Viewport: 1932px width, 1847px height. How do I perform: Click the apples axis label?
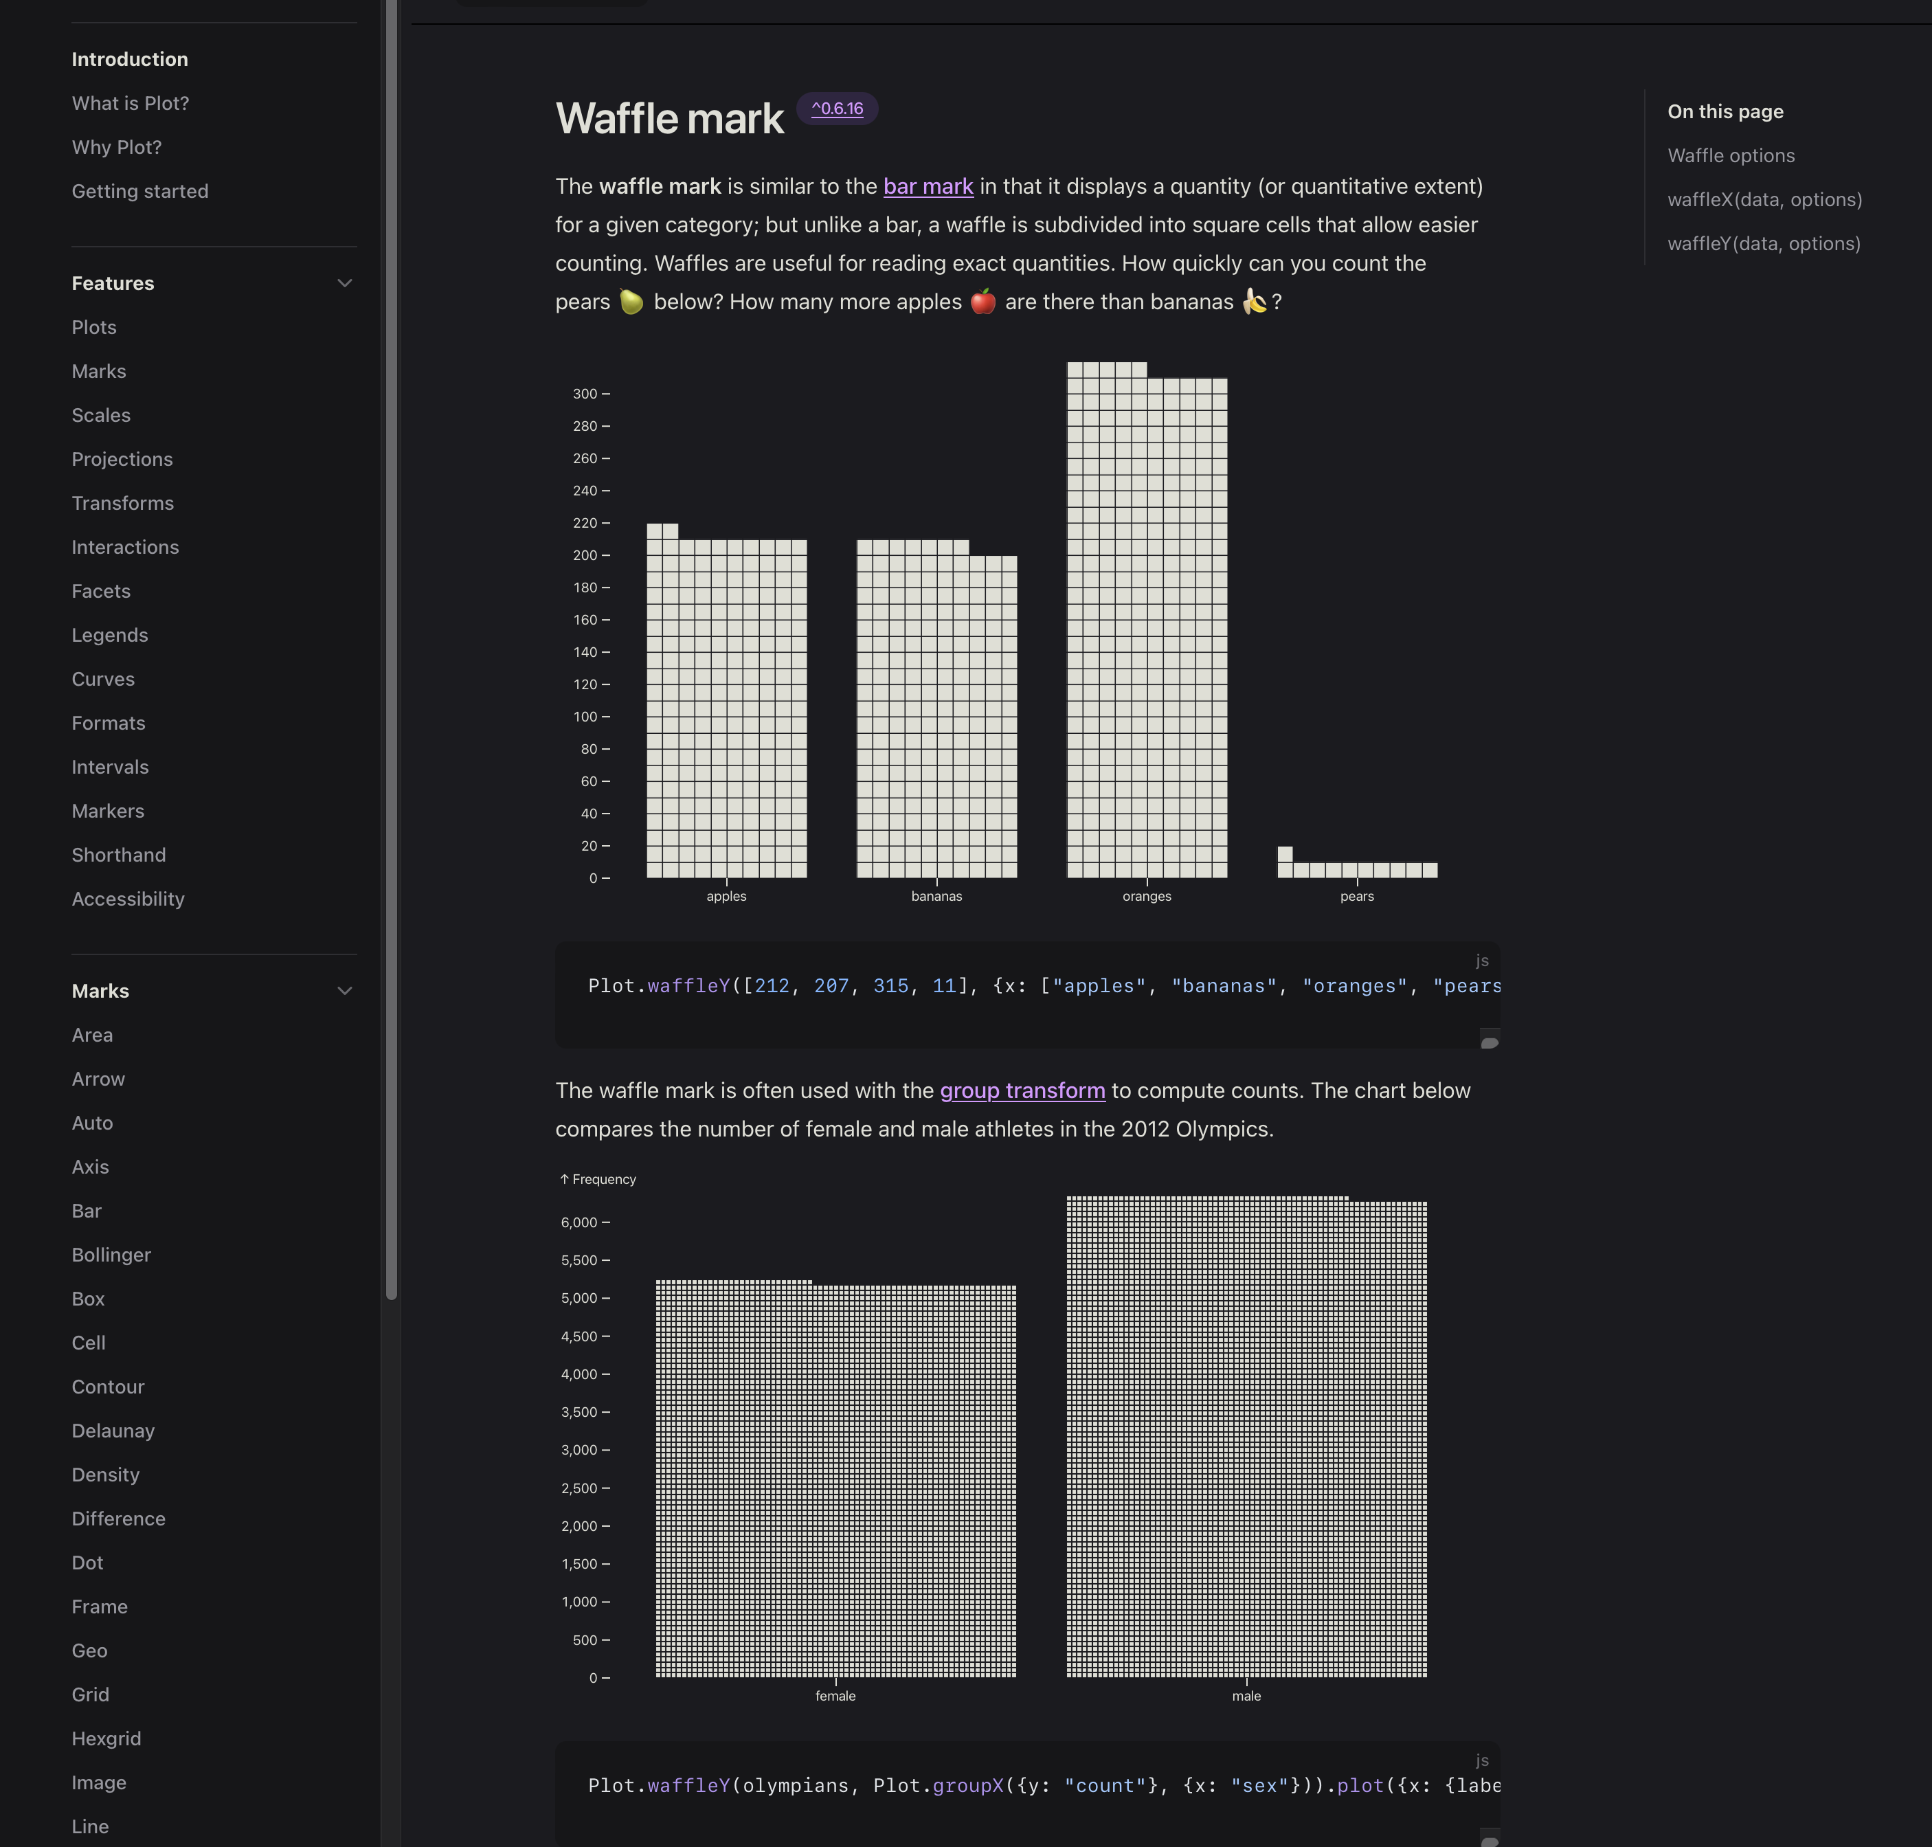pos(726,896)
